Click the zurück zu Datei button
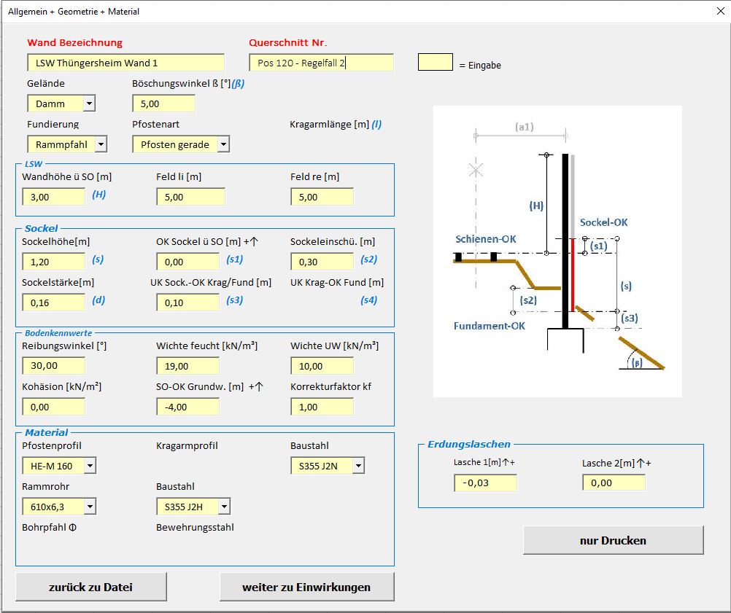 point(91,587)
